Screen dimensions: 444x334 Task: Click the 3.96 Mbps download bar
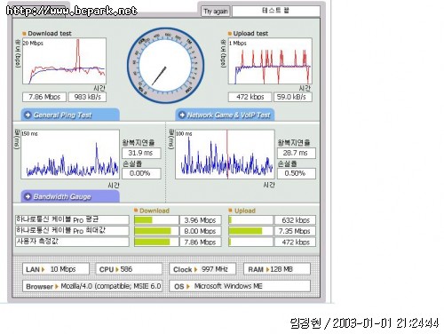click(156, 220)
